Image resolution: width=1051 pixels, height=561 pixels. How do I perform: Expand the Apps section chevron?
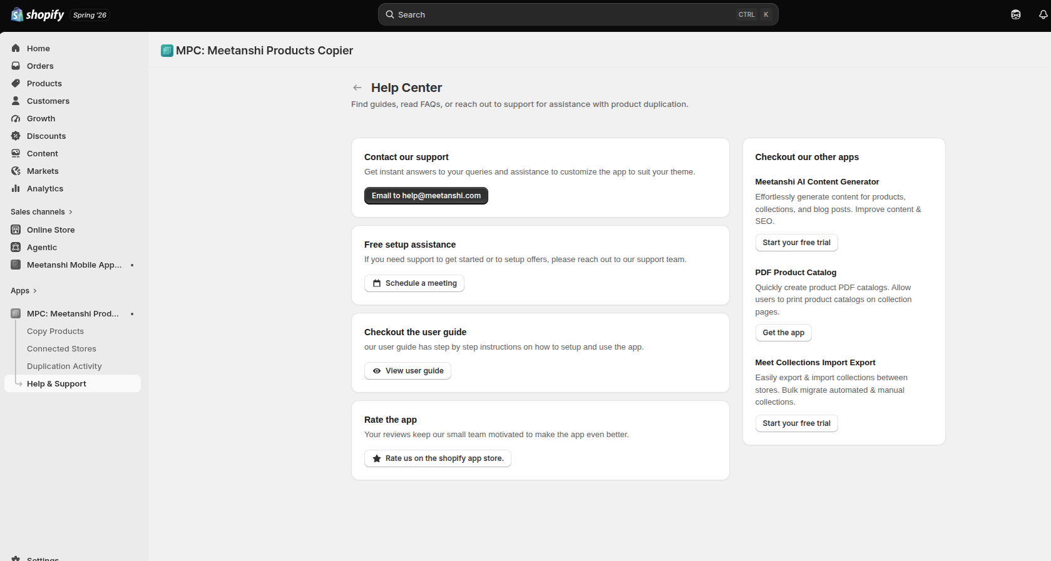click(x=35, y=291)
